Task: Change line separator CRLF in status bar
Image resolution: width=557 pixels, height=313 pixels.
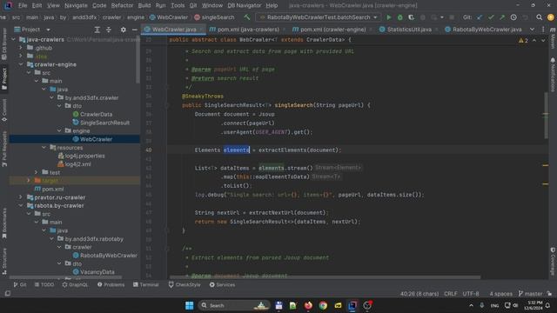Action: (x=451, y=294)
